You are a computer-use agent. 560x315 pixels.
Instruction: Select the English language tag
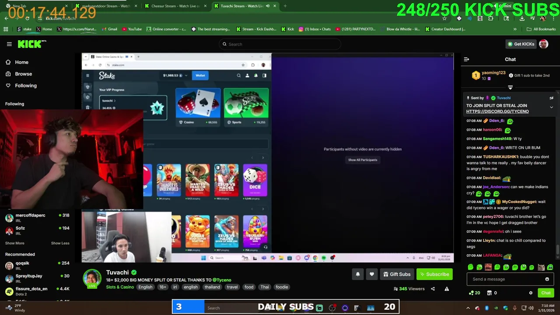145,287
